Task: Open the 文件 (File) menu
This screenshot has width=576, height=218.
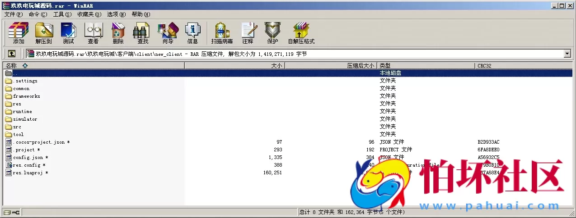Action: (13, 14)
